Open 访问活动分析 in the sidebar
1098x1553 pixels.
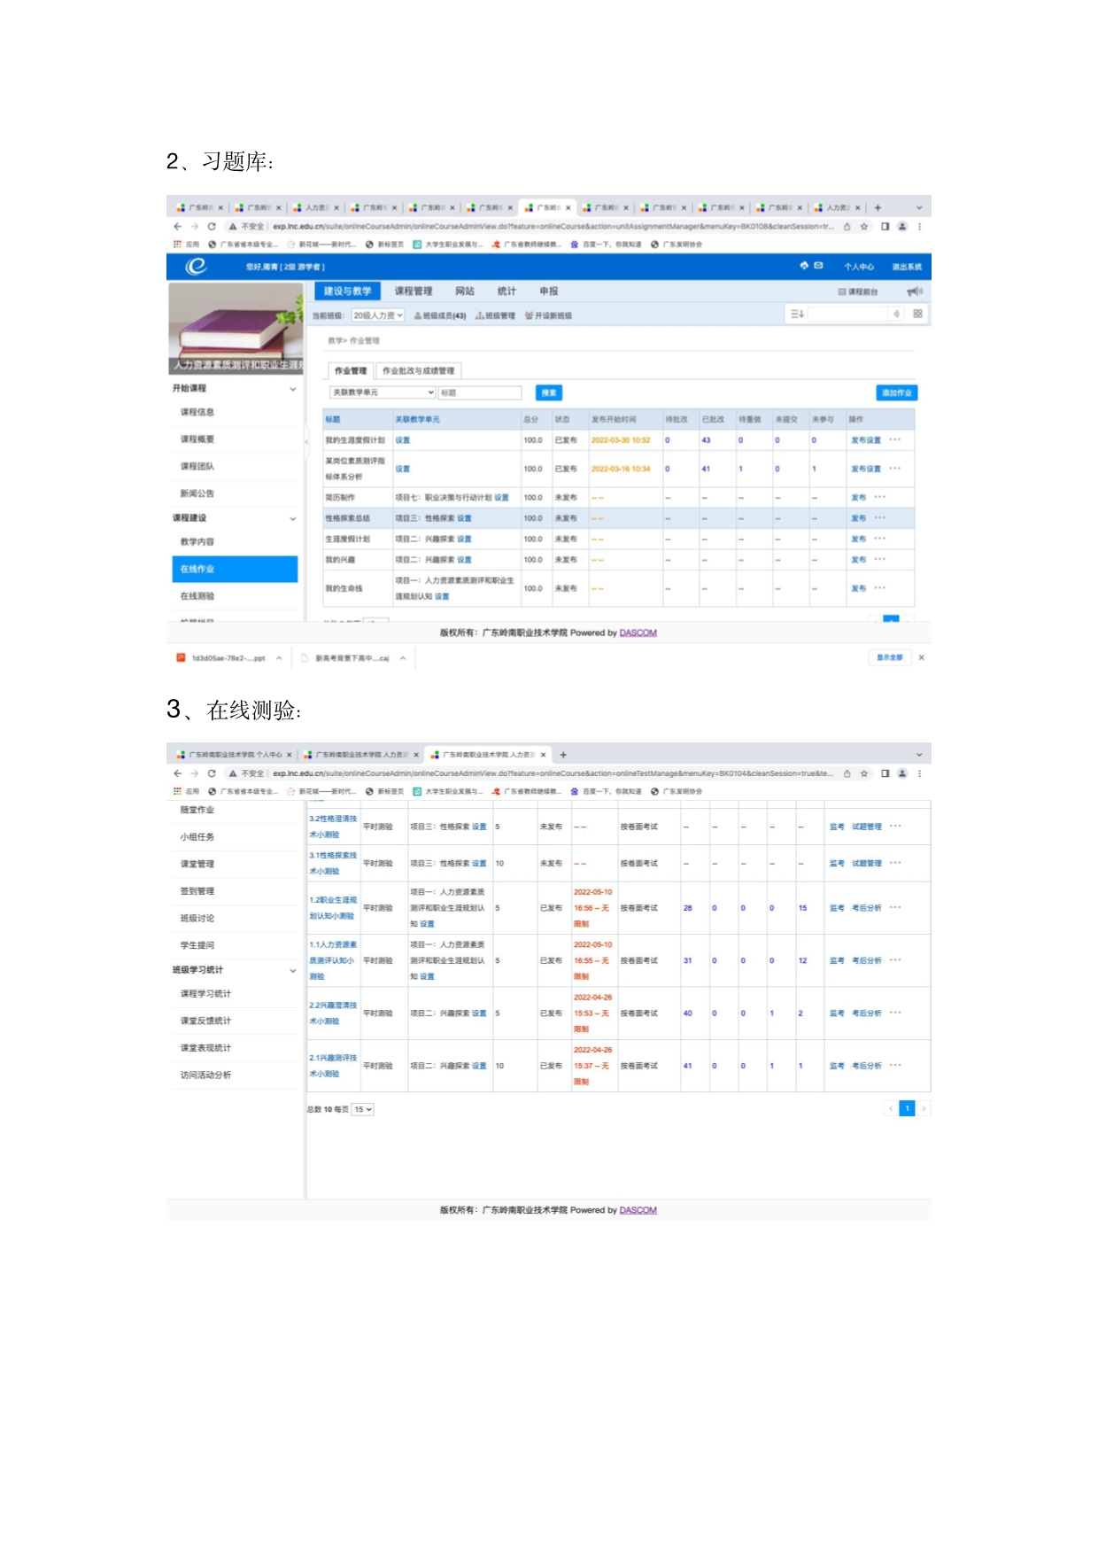pyautogui.click(x=205, y=1075)
